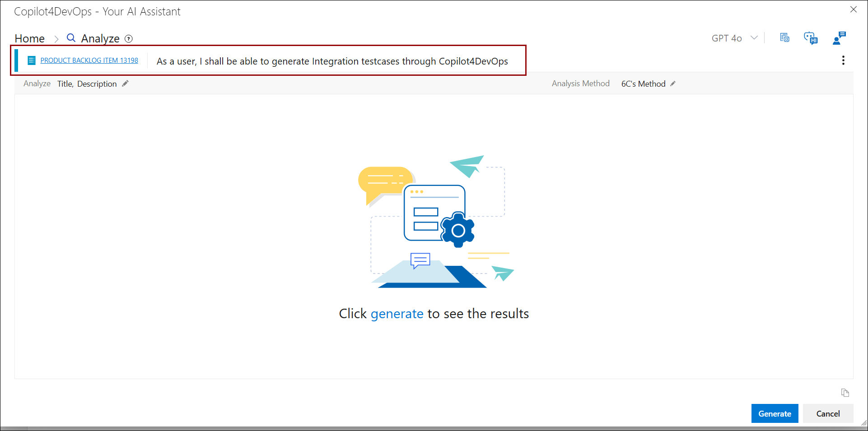Click the work item title text
The image size is (868, 431).
click(x=332, y=61)
